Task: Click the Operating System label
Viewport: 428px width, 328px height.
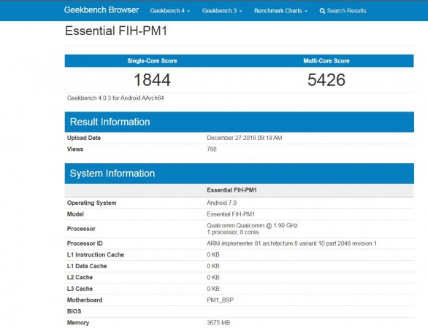Action: pos(92,203)
